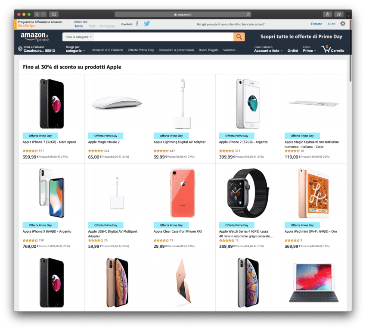Image resolution: width=366 pixels, height=330 pixels.
Task: Click the delivery location pin icon
Action: click(20, 49)
